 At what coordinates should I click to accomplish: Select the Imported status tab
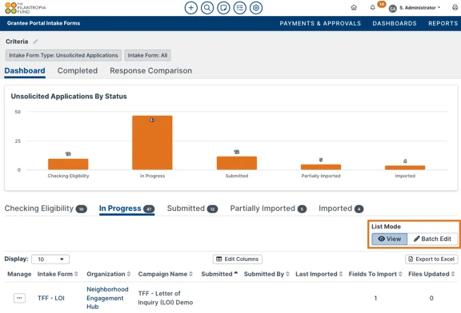(341, 208)
